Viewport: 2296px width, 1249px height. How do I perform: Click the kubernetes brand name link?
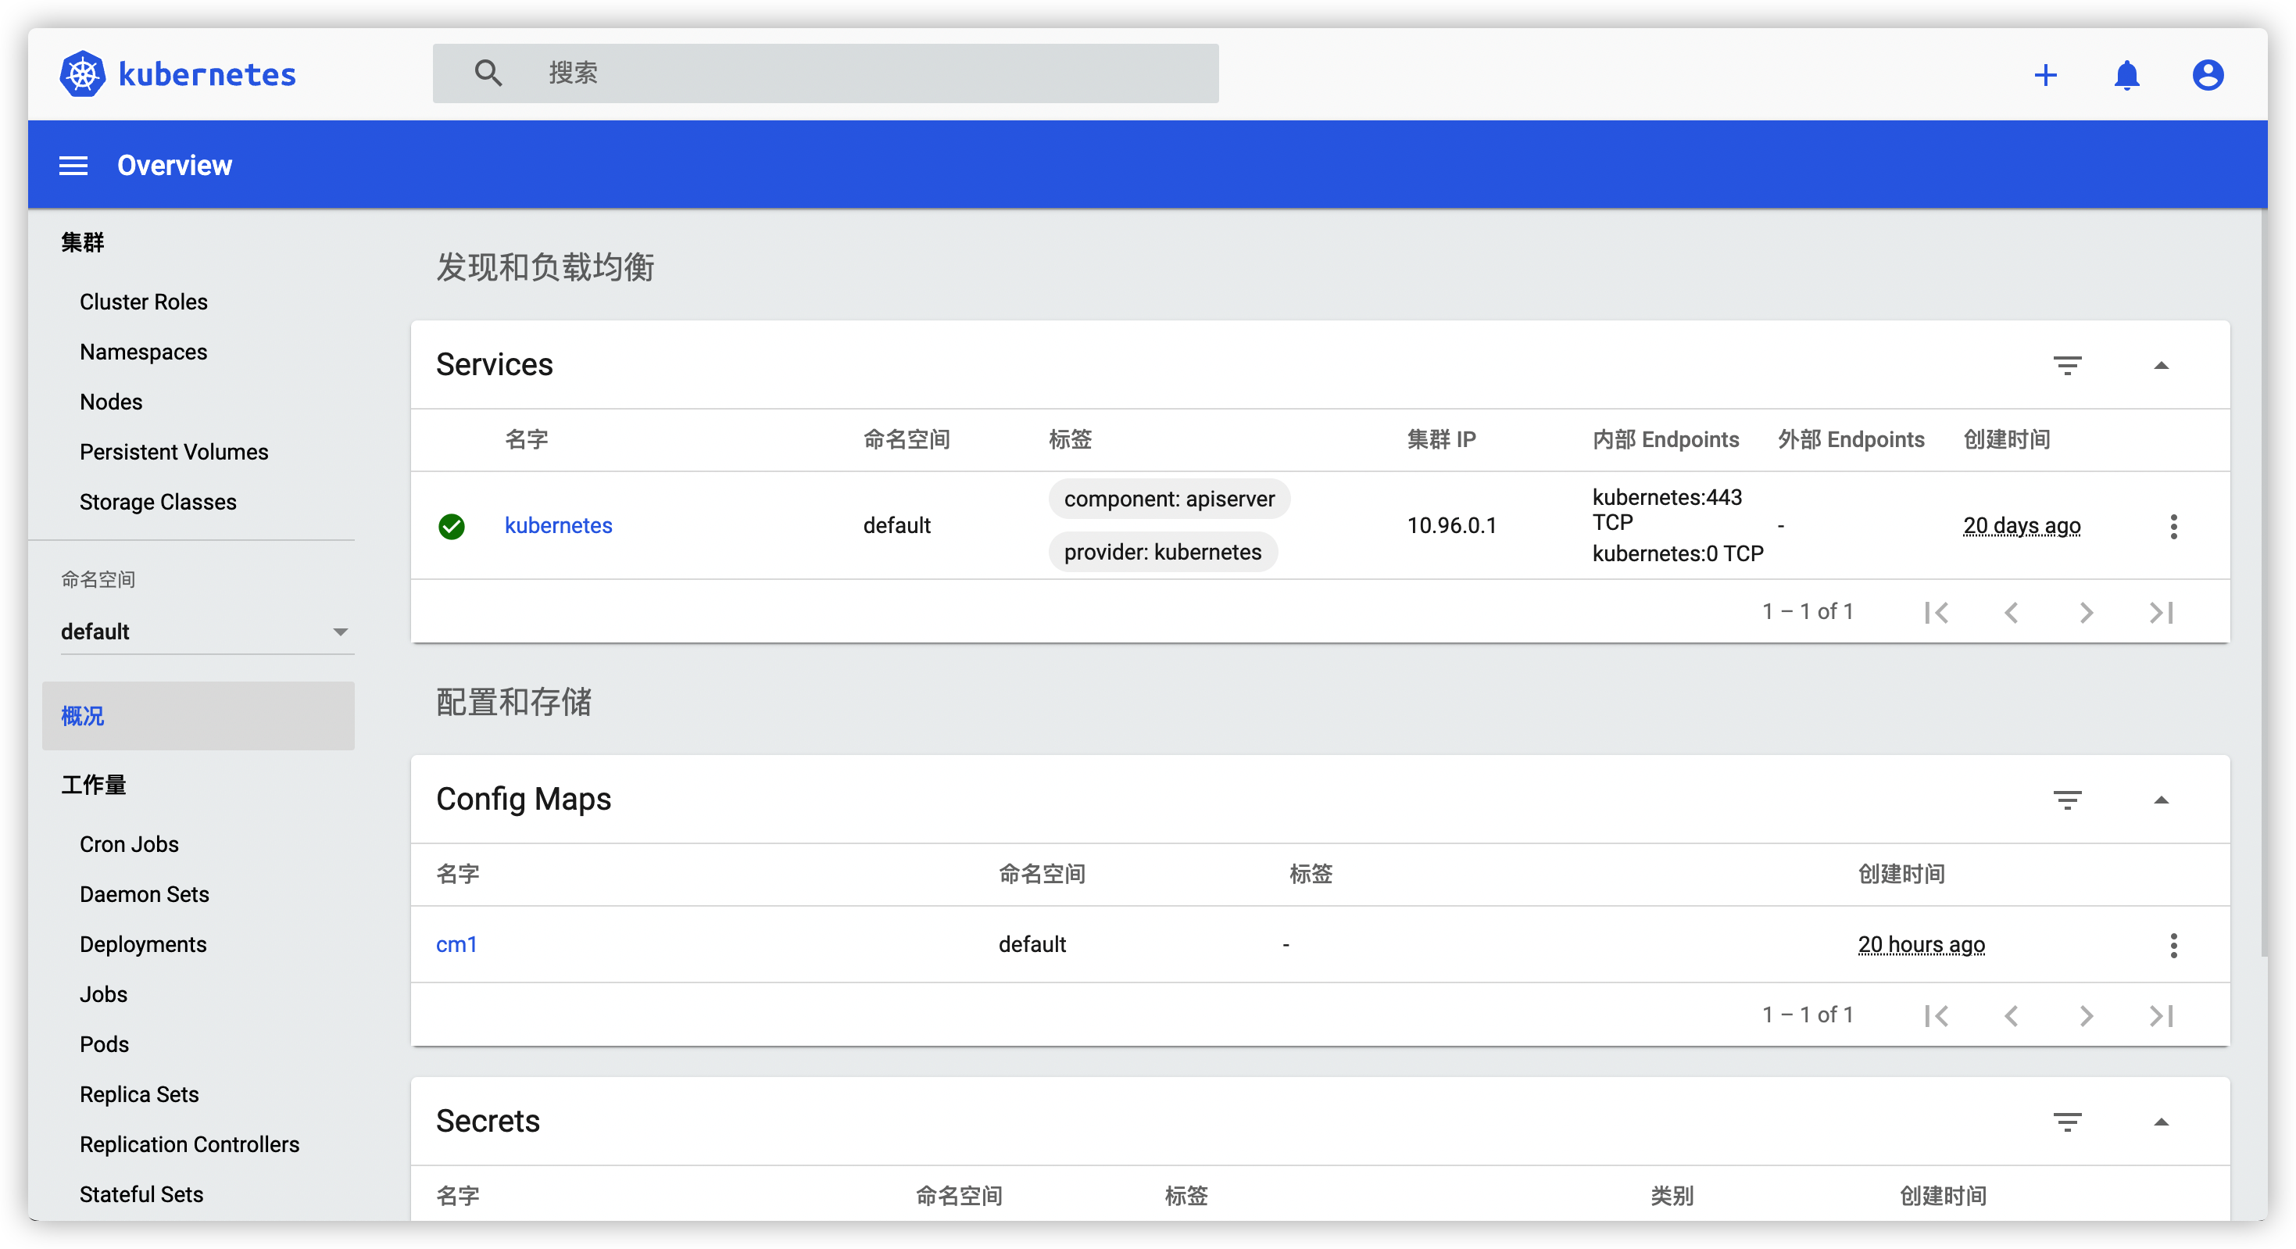click(x=207, y=74)
